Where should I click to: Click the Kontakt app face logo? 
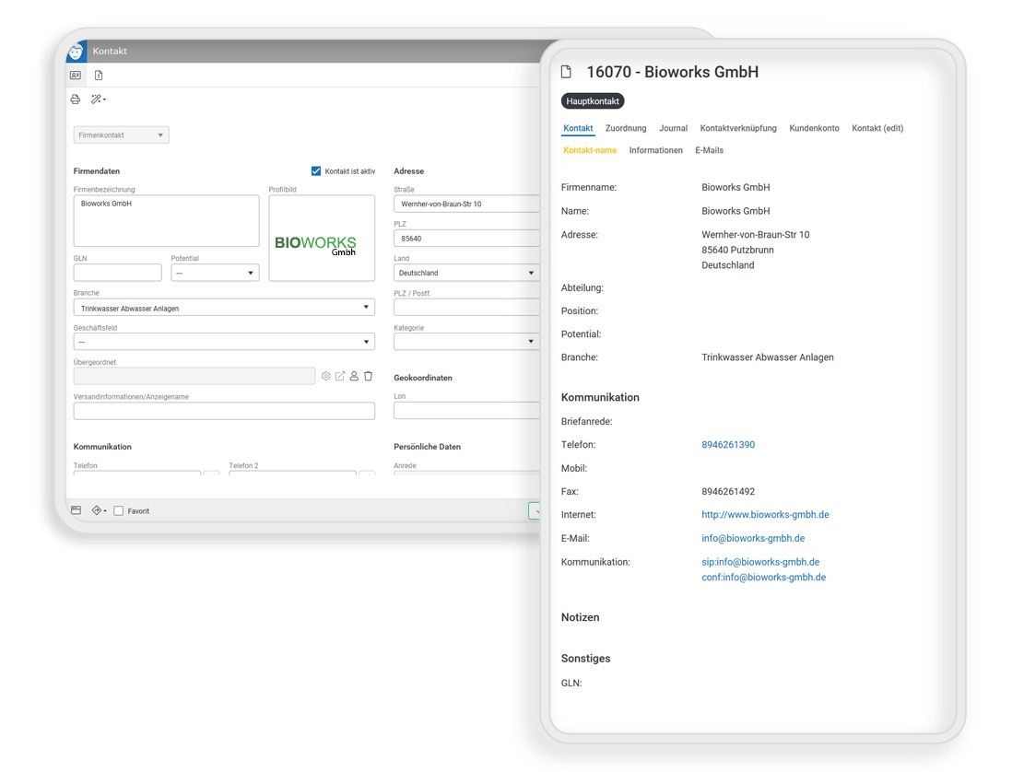76,51
